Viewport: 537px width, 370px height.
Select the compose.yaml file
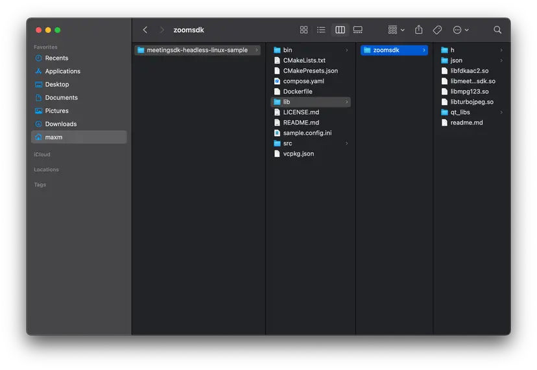tap(303, 81)
